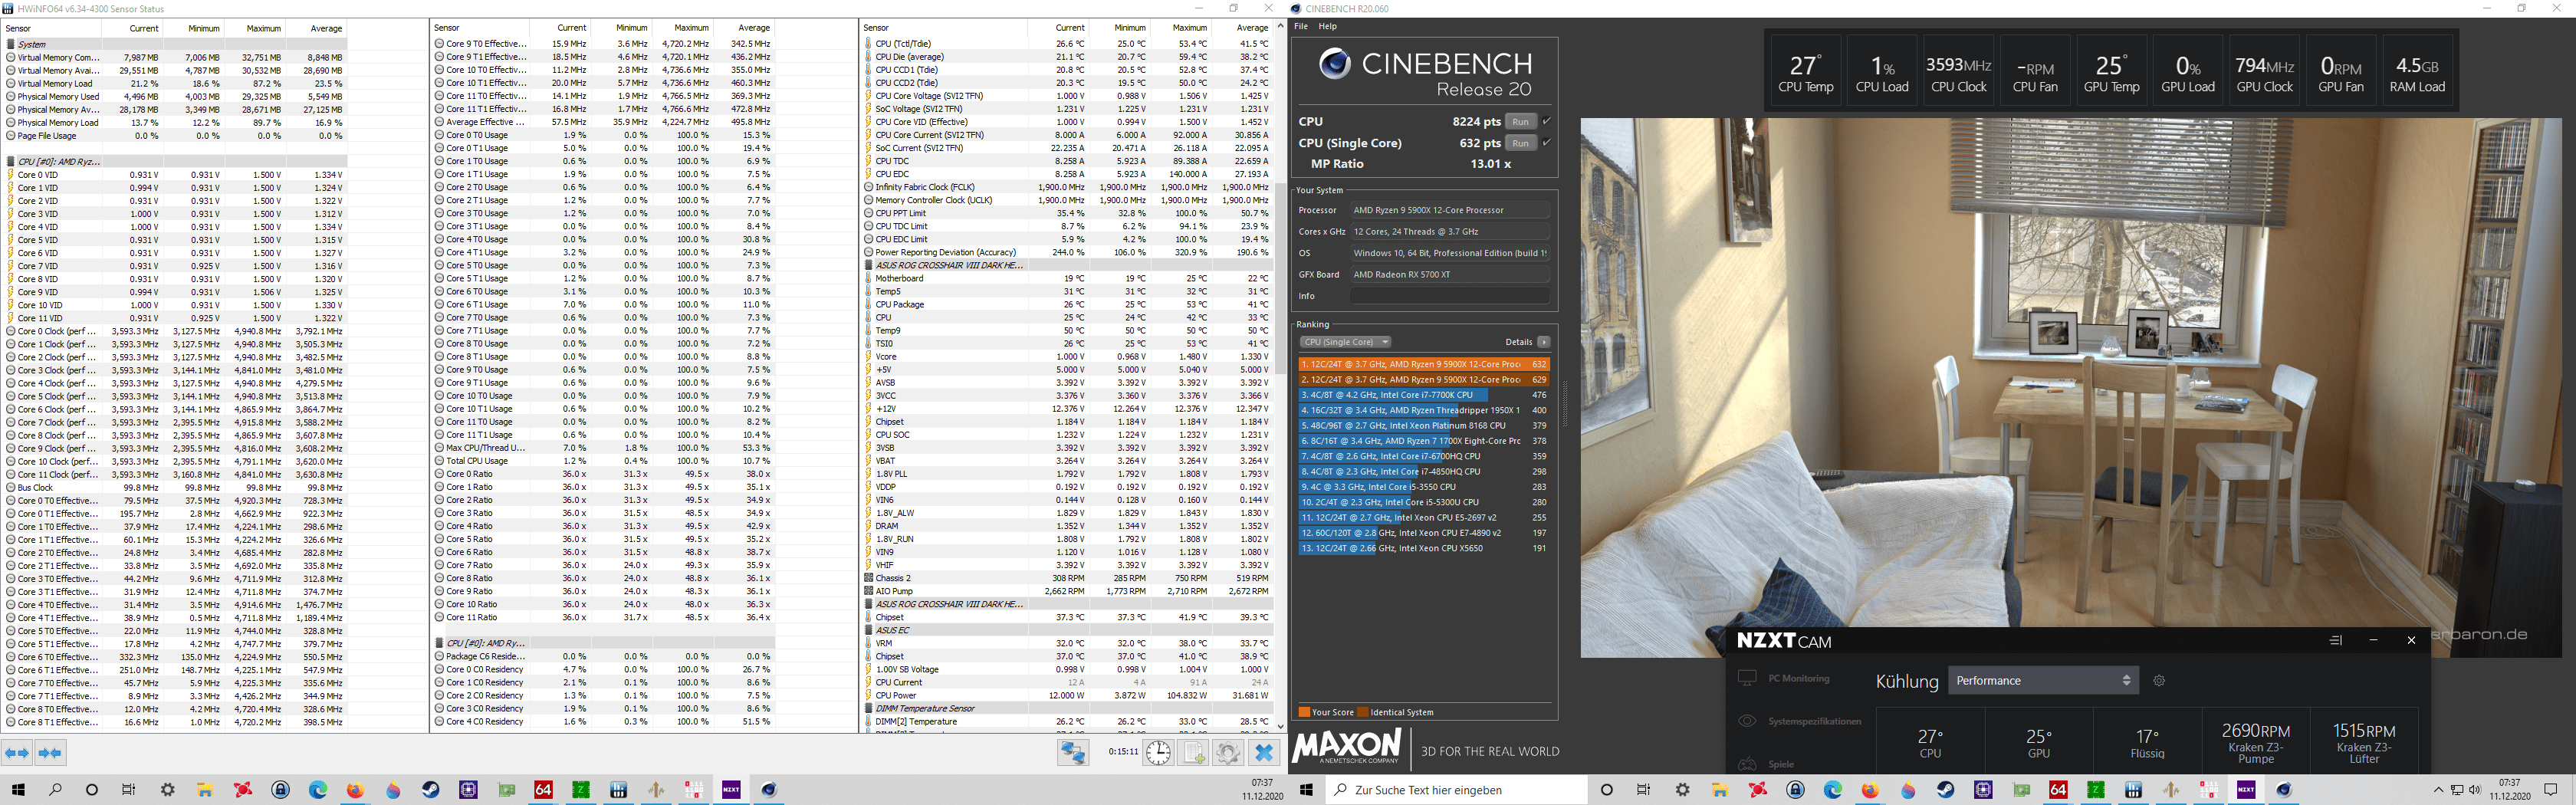Screen dimensions: 2576x805
Task: Close HWiNFO sensors with blue X icon
Action: pyautogui.click(x=1264, y=752)
